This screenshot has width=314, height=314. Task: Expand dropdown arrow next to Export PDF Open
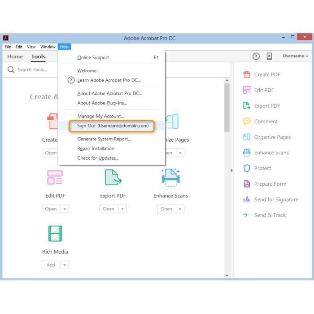tap(122, 209)
